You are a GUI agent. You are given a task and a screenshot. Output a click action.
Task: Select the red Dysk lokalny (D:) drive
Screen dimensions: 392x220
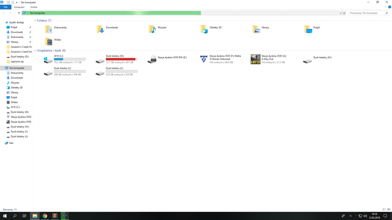[x=101, y=59]
